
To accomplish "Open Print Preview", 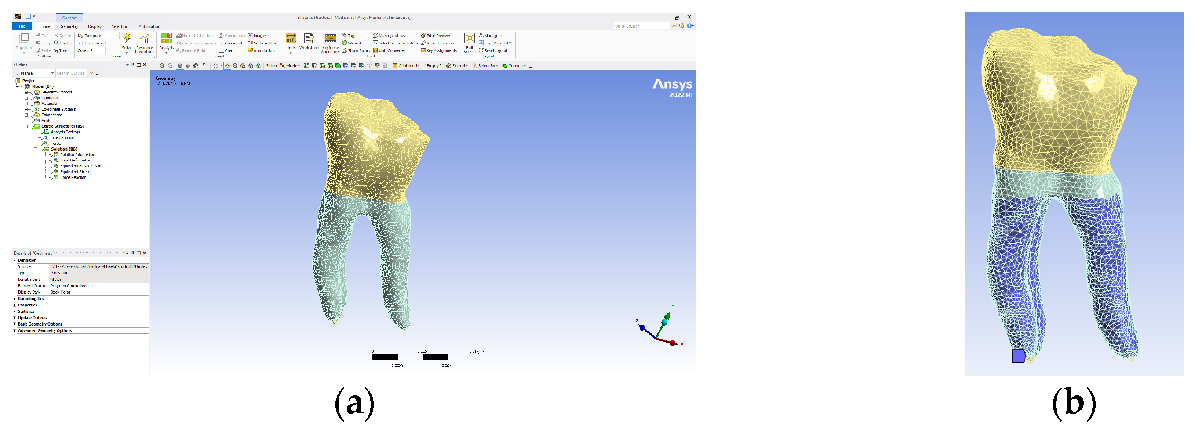I will pos(436,36).
